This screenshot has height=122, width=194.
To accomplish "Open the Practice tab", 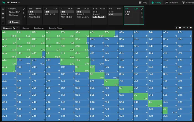I will [172, 2].
